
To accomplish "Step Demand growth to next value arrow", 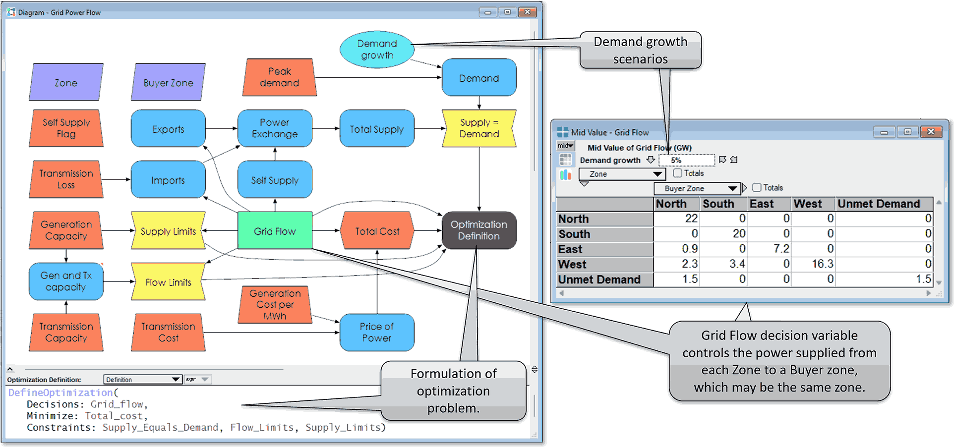I will pyautogui.click(x=734, y=160).
